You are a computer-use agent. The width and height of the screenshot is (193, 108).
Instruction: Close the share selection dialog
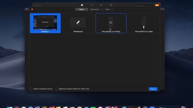pyautogui.click(x=32, y=9)
